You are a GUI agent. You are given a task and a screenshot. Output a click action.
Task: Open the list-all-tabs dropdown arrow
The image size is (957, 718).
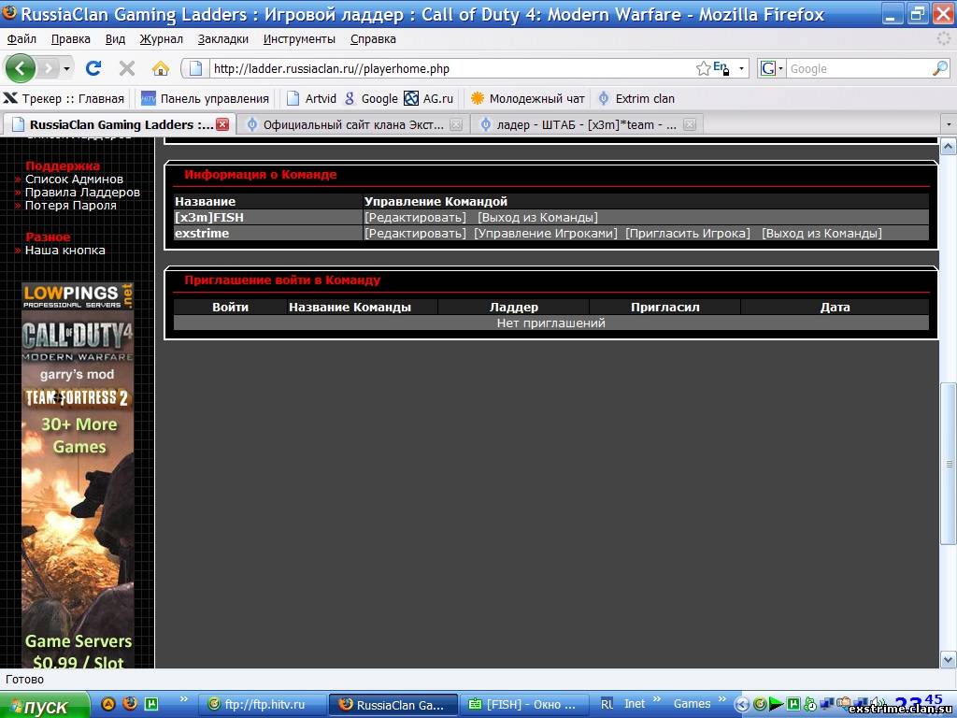pyautogui.click(x=948, y=124)
